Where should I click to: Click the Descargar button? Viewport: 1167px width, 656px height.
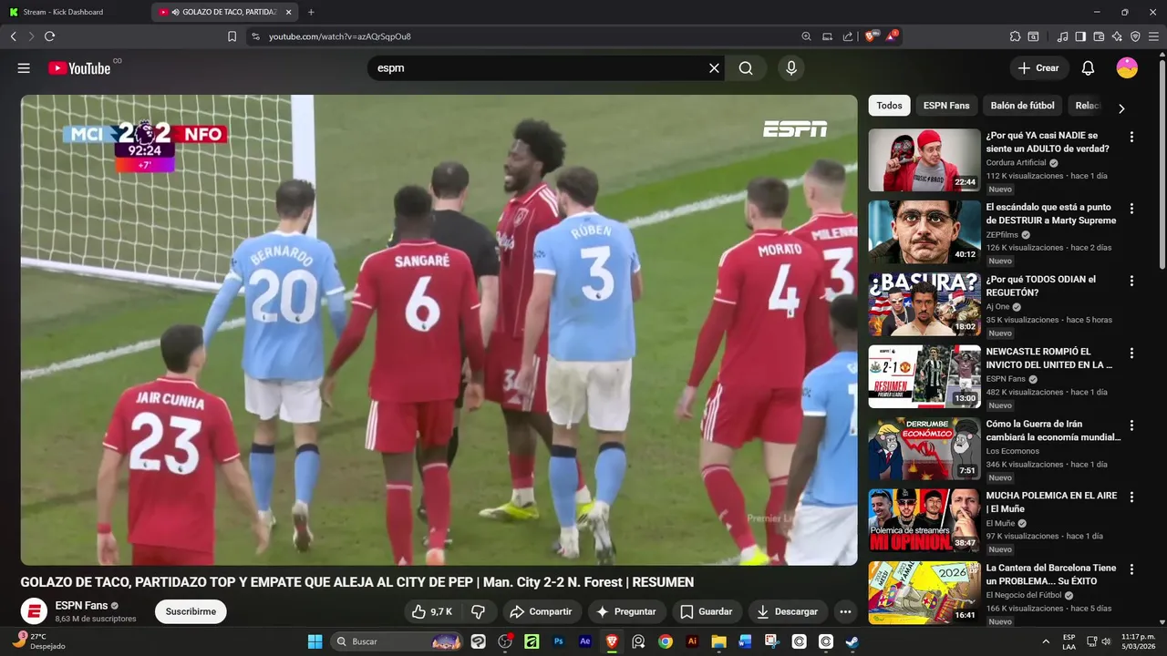(788, 611)
